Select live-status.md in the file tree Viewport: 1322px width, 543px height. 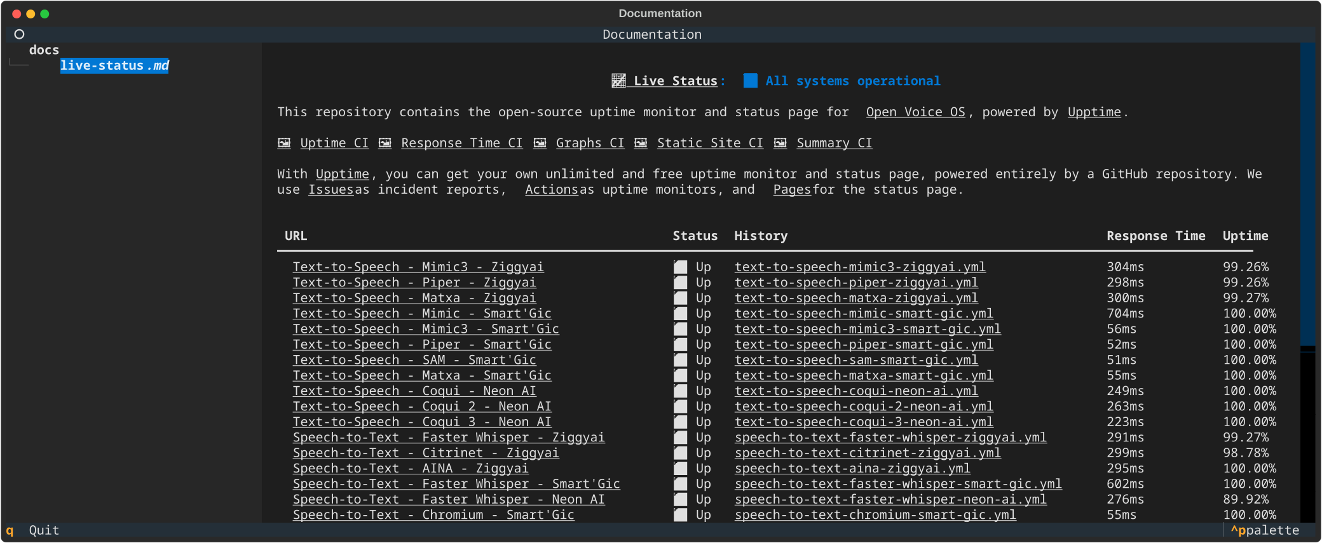pyautogui.click(x=114, y=65)
